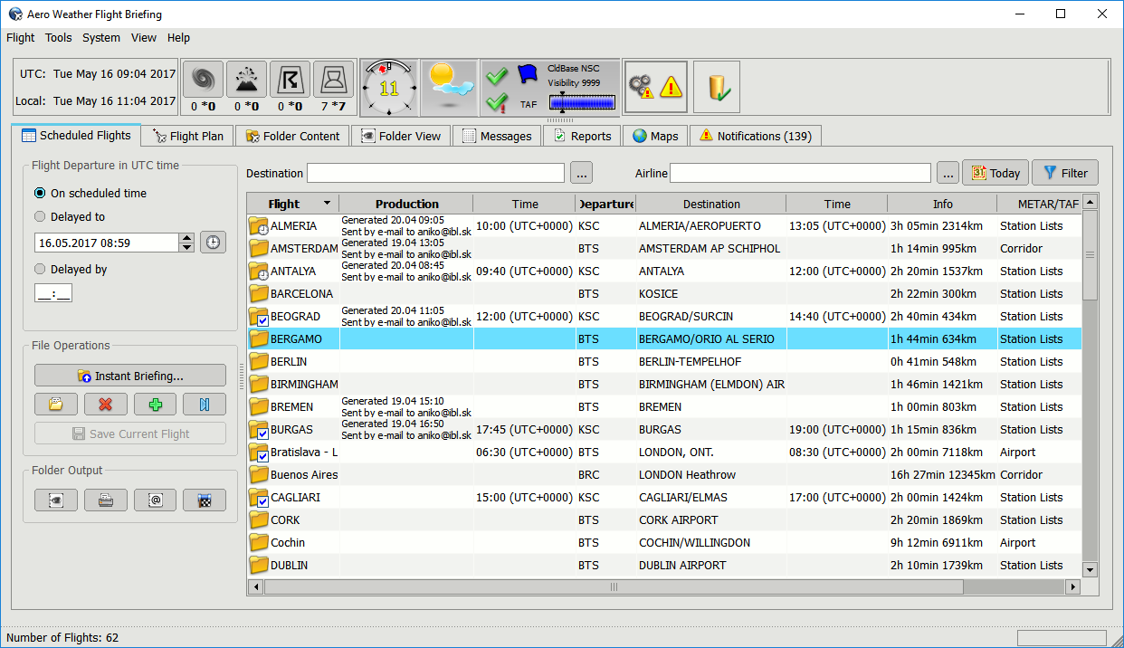
Task: Click the folder icon of the ALMERIA flight
Action: [x=259, y=226]
